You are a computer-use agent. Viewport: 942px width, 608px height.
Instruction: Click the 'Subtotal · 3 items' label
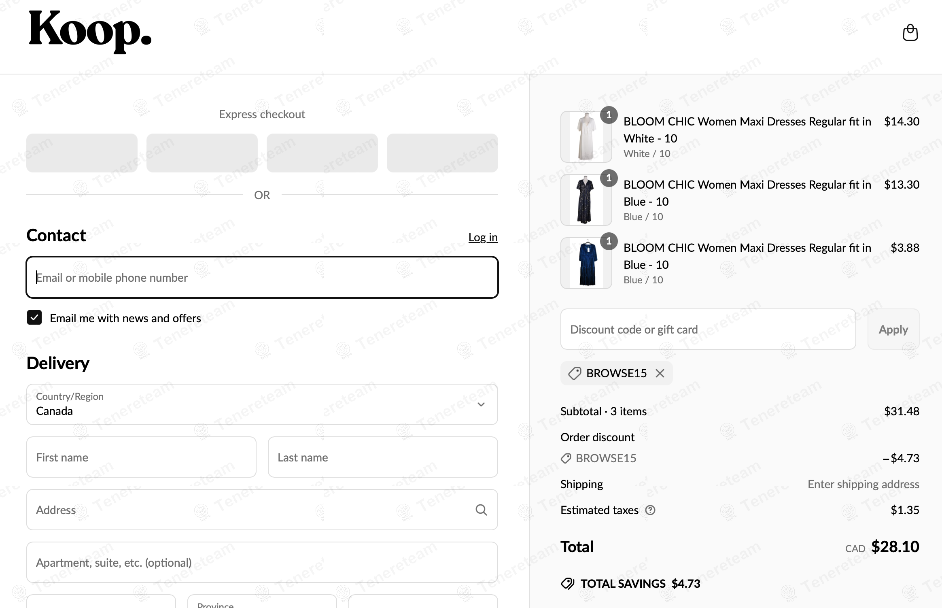(x=603, y=411)
